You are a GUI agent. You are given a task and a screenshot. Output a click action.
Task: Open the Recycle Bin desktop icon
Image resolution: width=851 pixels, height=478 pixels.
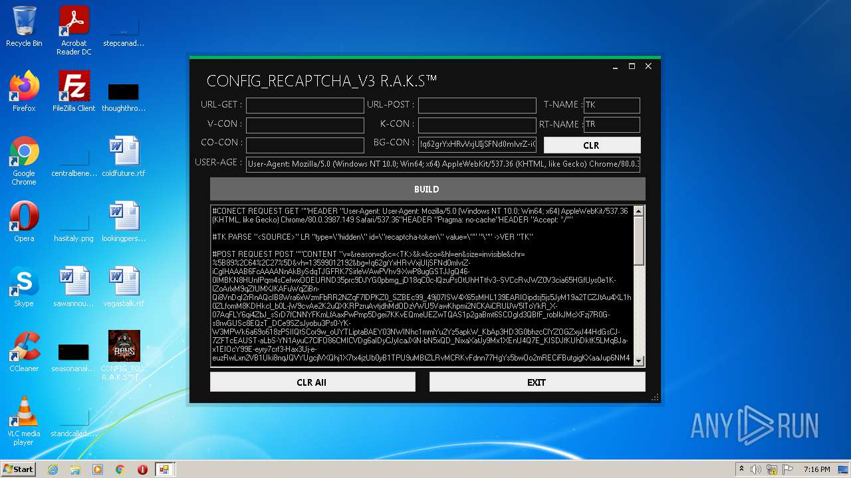coord(24,27)
